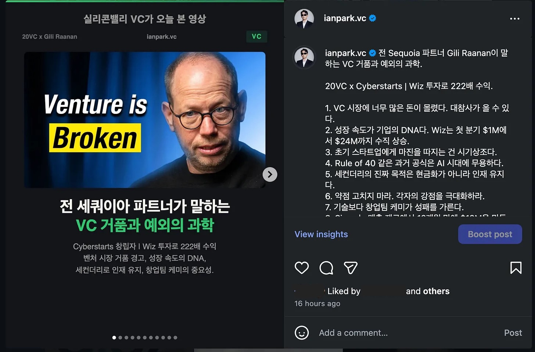Save the post with the bookmark icon
This screenshot has height=352, width=535.
click(516, 268)
